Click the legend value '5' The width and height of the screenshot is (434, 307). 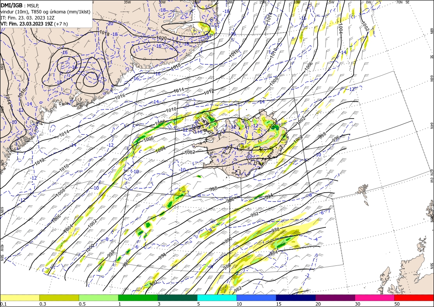(x=198, y=304)
